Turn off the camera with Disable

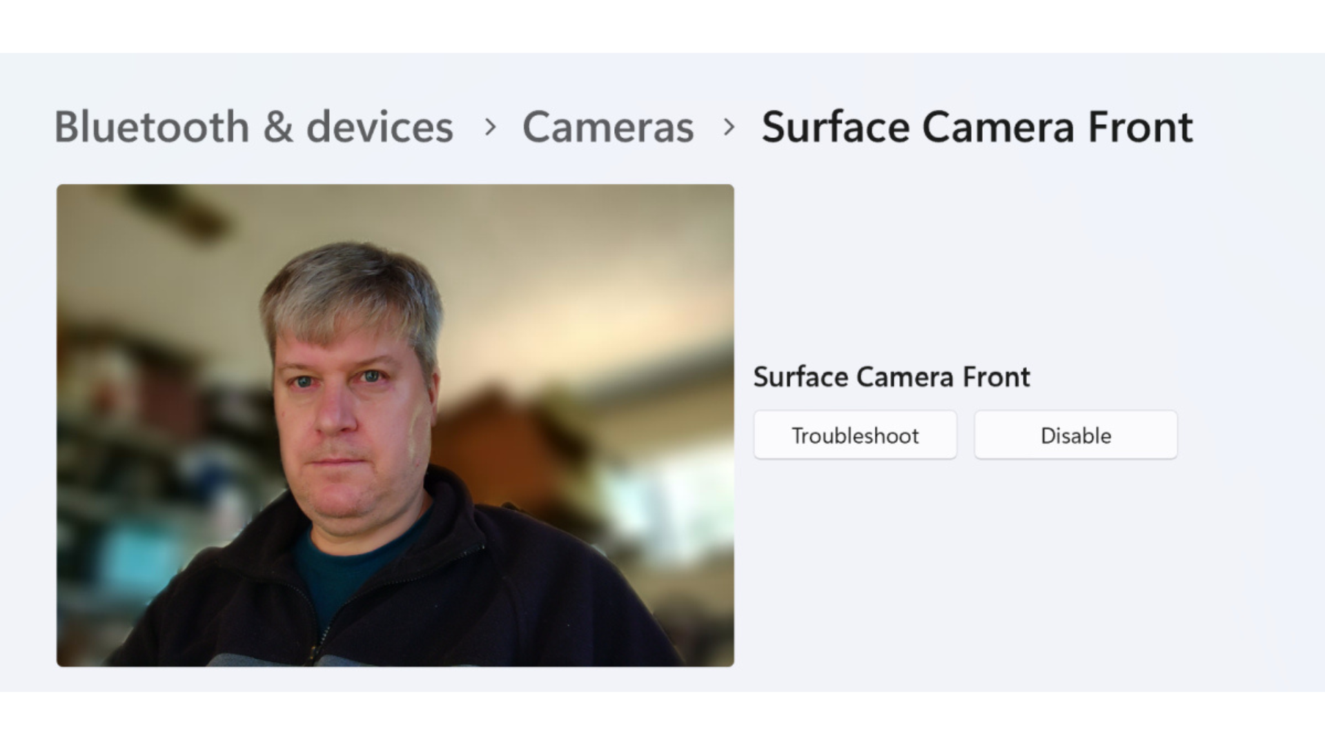pyautogui.click(x=1075, y=435)
